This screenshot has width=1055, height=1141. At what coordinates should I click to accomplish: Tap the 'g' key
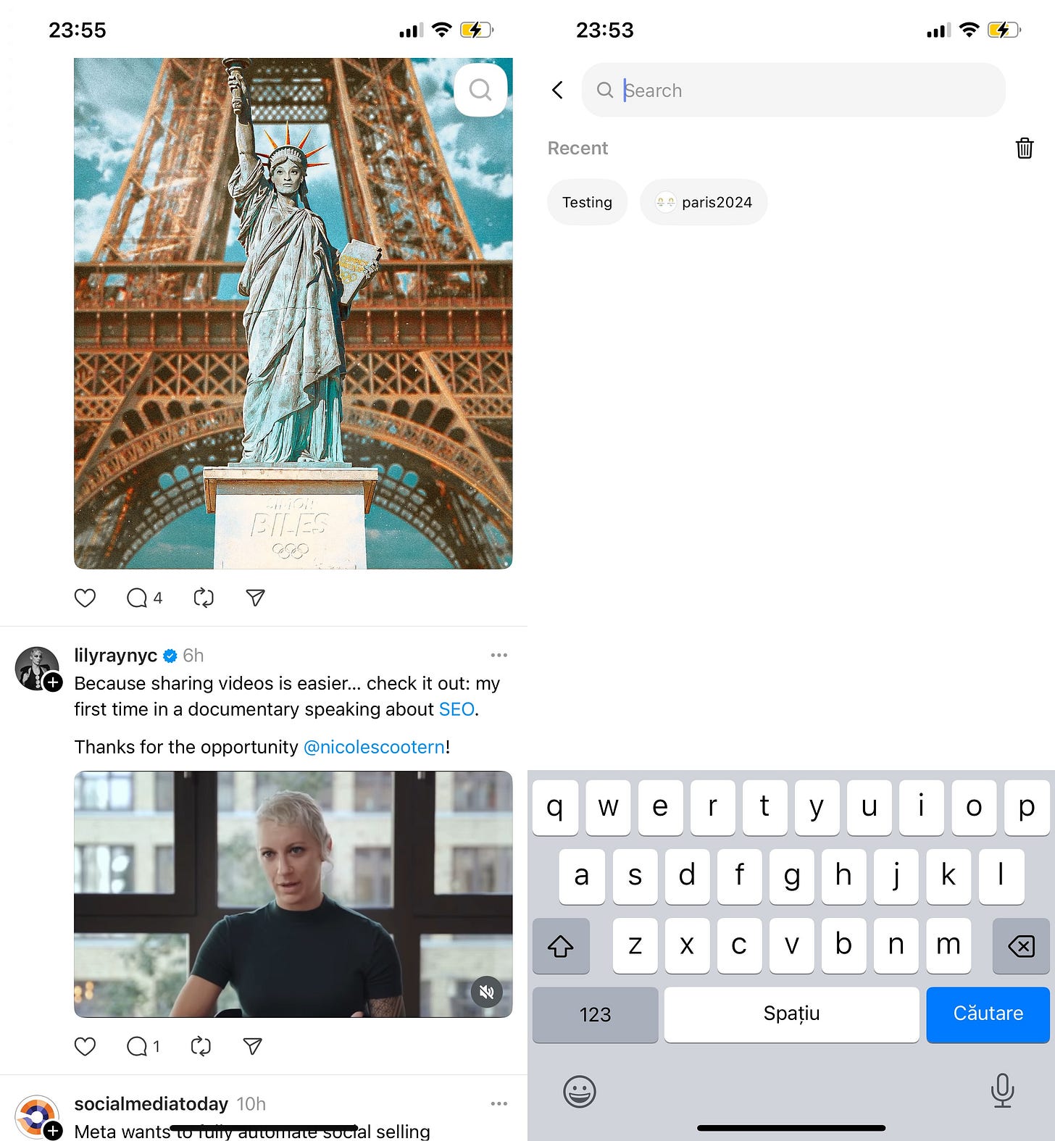(x=792, y=876)
